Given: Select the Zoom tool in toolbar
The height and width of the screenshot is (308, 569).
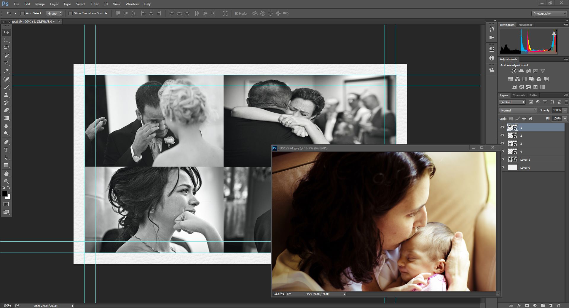Looking at the screenshot, I should (x=6, y=181).
